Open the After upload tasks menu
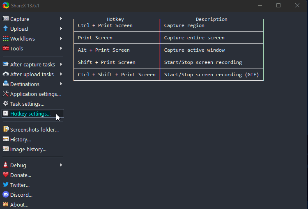The width and height of the screenshot is (308, 209). tap(32, 74)
